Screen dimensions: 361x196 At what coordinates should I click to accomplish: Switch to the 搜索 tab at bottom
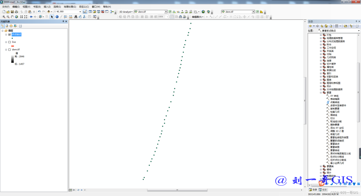point(323,190)
